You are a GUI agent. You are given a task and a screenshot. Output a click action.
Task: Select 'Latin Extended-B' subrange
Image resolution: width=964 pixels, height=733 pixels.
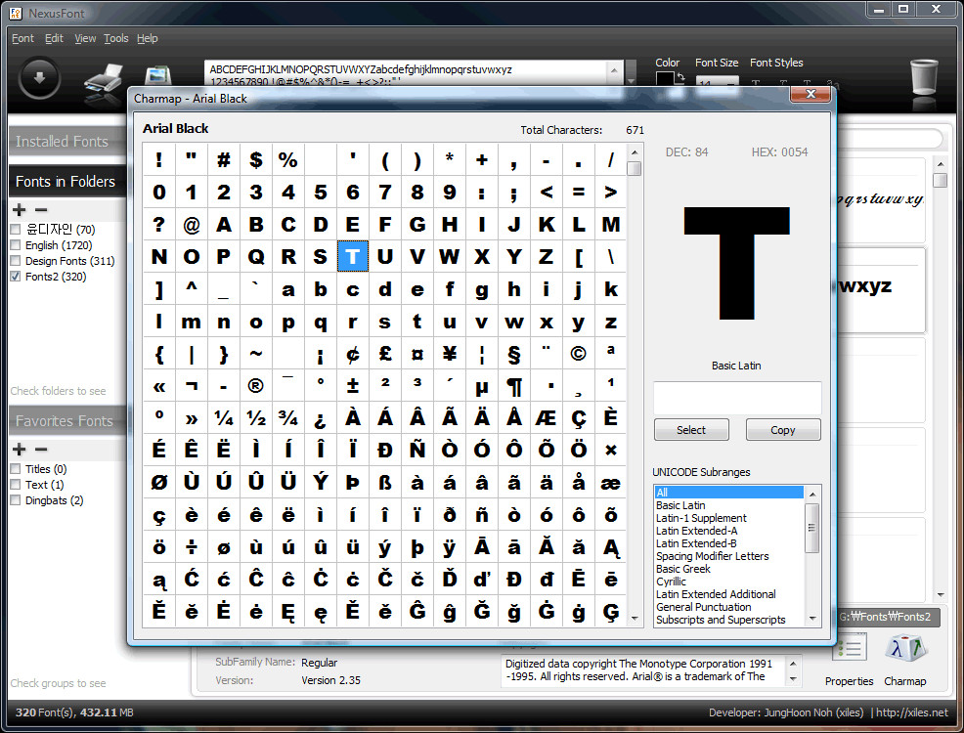(x=728, y=543)
